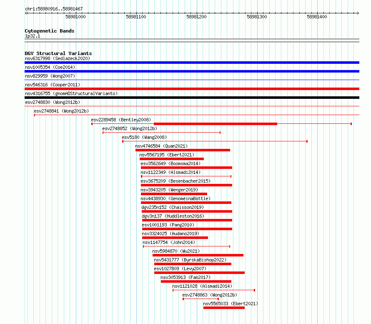The image size is (371, 324).
Task: Click the nsv5565033 (Ebert2021) label
Action: (x=231, y=304)
